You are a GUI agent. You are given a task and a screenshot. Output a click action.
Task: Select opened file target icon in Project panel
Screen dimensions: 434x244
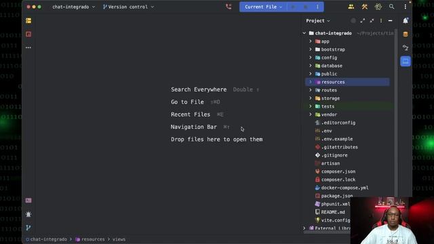point(353,21)
